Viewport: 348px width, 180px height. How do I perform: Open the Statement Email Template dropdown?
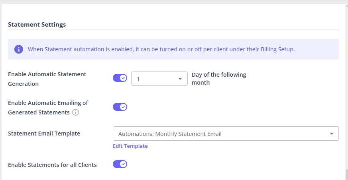pyautogui.click(x=226, y=134)
